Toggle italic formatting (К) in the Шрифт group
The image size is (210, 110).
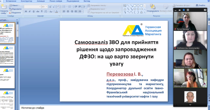(x=30, y=11)
